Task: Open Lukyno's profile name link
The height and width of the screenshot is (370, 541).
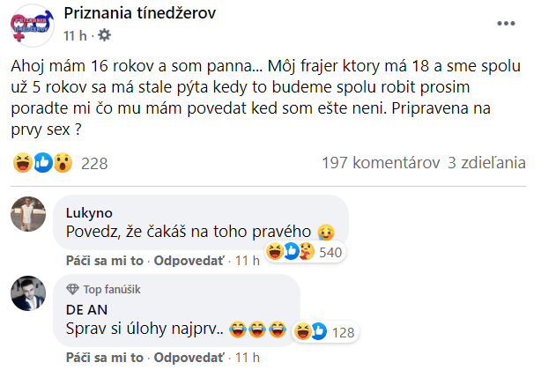Action: (x=88, y=212)
